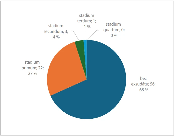
Task: Click the 'stadium secundum; 3; 4 %' label
Action: [56, 31]
